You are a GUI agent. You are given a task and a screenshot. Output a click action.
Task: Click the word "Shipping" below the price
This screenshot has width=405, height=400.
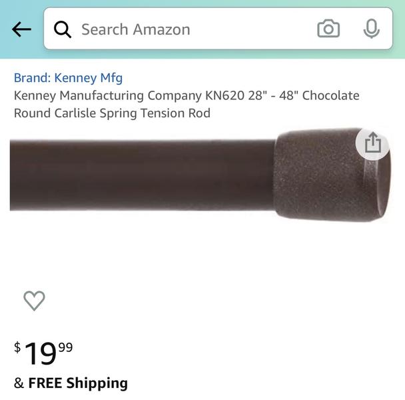pyautogui.click(x=97, y=383)
